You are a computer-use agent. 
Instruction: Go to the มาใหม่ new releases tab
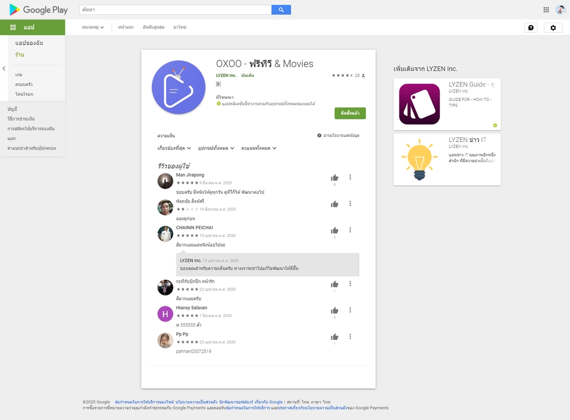point(180,27)
